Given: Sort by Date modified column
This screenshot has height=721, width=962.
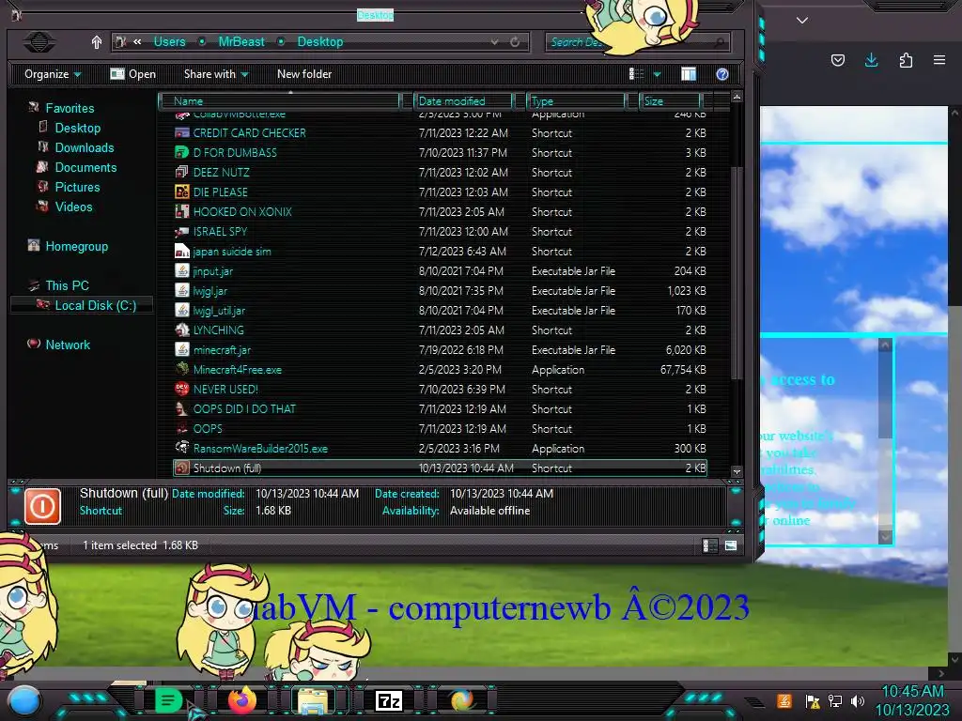Looking at the screenshot, I should [463, 100].
